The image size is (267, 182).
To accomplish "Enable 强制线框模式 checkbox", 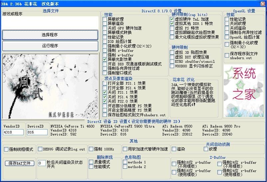I will pyautogui.click(x=6, y=149).
